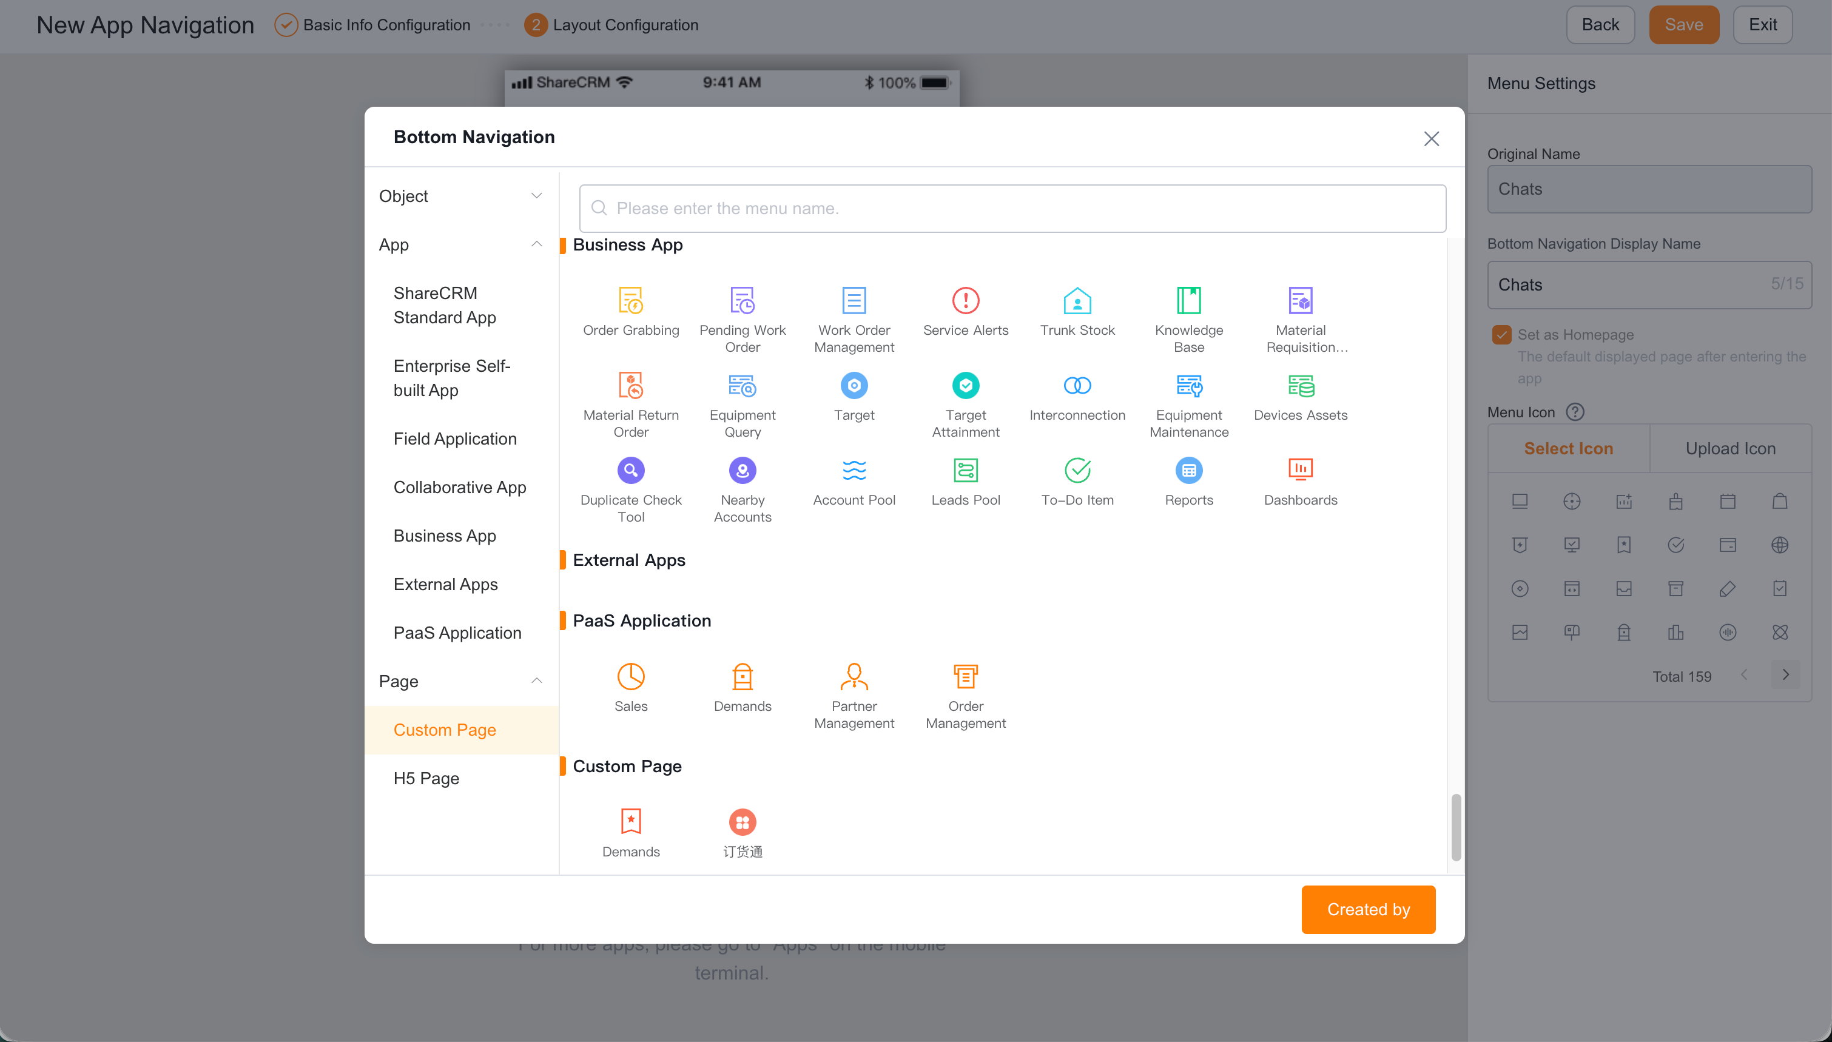1832x1042 pixels.
Task: Click the Save button in header
Action: click(x=1684, y=25)
